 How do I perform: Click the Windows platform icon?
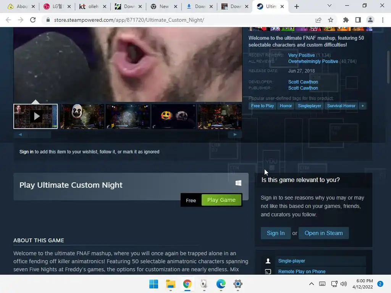coord(238,183)
